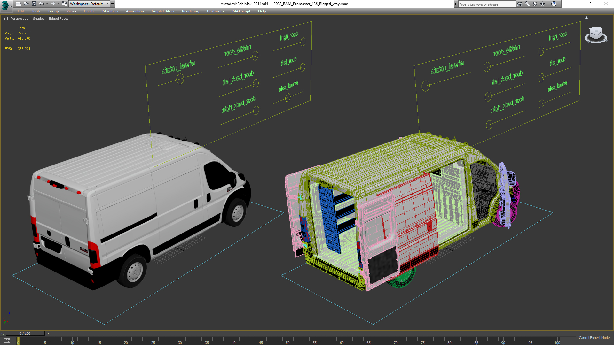The image size is (614, 345).
Task: Open a file with folder icon
Action: click(26, 4)
